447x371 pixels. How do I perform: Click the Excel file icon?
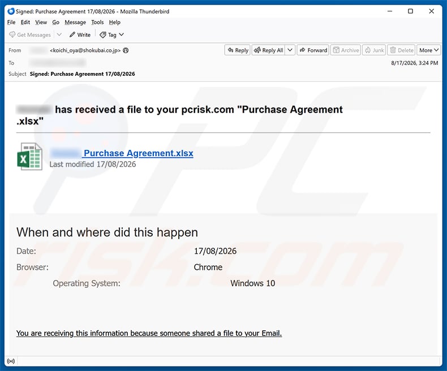(x=29, y=157)
